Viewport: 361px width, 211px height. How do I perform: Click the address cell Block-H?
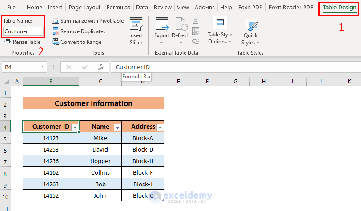143,161
